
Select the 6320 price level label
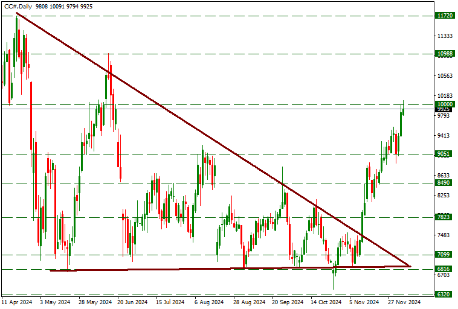coord(445,294)
